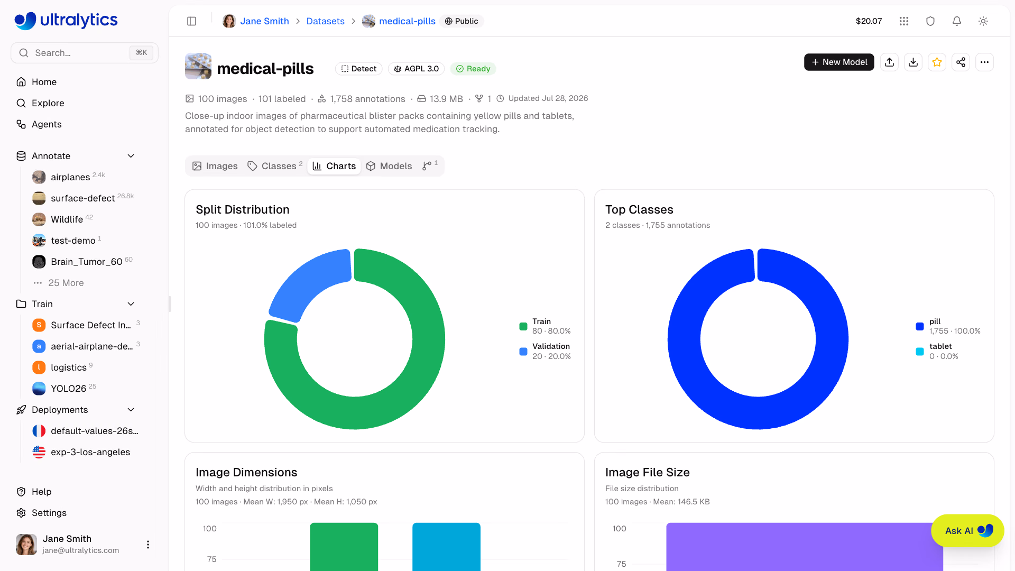Click the account balance $20.07
1015x571 pixels.
pos(869,21)
